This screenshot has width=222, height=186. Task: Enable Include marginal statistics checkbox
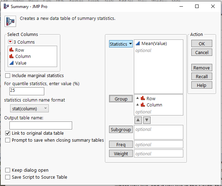(8, 76)
